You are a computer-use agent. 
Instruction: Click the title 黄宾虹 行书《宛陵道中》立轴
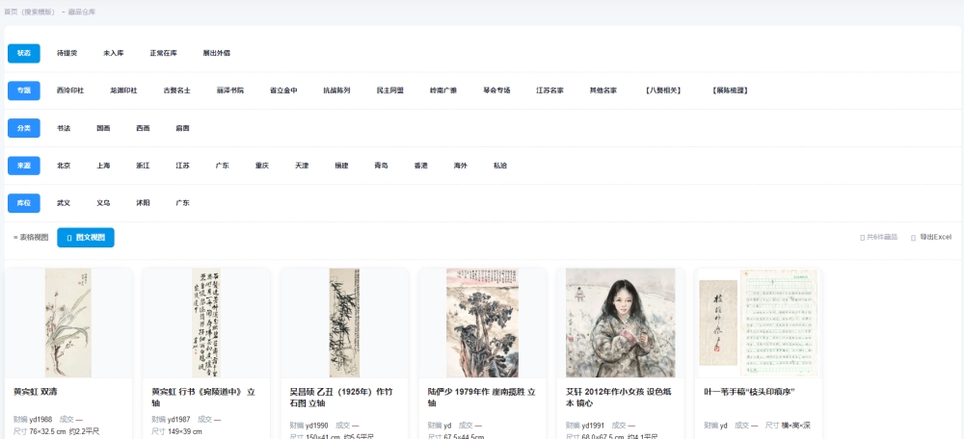[x=203, y=398]
